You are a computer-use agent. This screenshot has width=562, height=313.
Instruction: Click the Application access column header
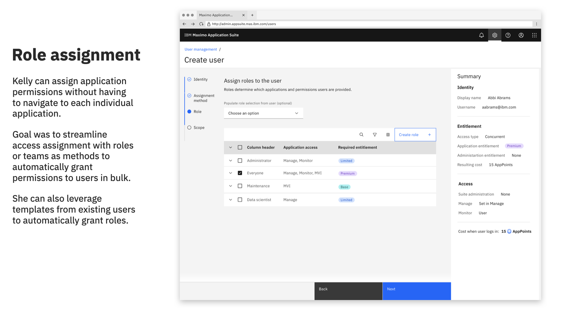click(300, 147)
